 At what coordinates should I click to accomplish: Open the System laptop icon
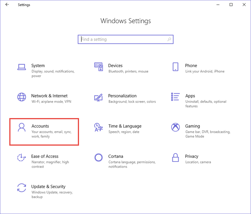point(22,67)
